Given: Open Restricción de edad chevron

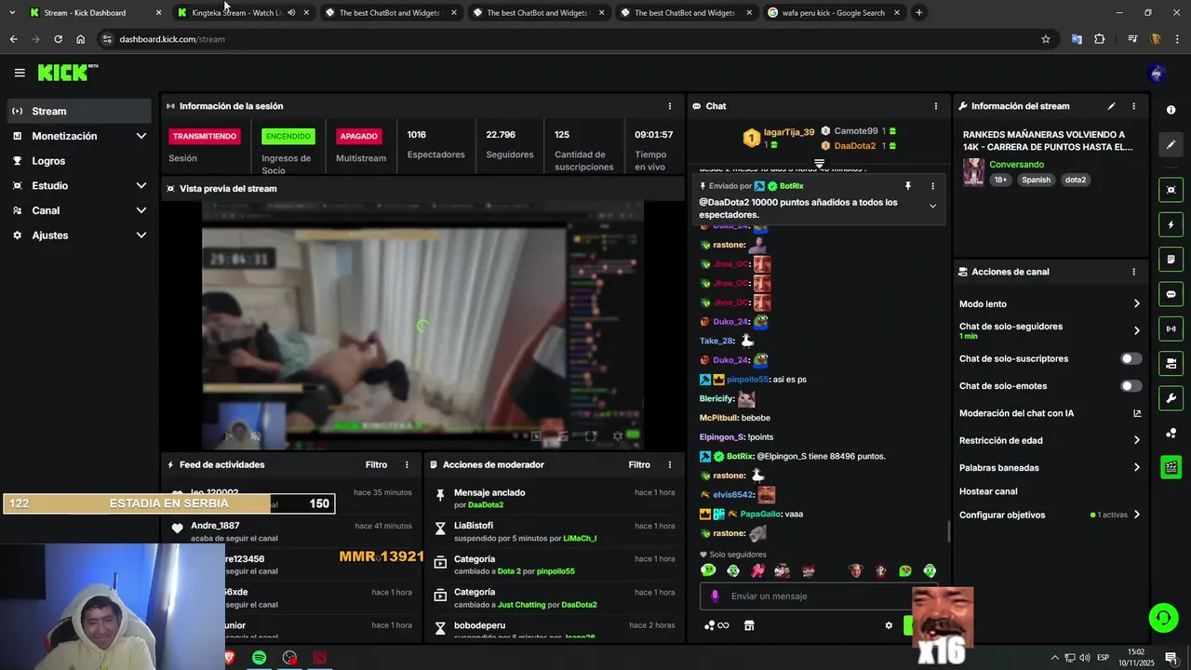Looking at the screenshot, I should point(1136,440).
